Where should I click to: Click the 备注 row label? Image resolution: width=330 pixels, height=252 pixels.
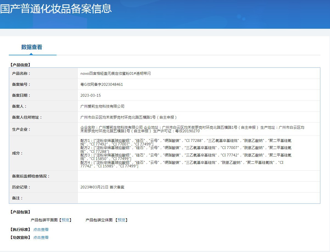[x=18, y=198]
